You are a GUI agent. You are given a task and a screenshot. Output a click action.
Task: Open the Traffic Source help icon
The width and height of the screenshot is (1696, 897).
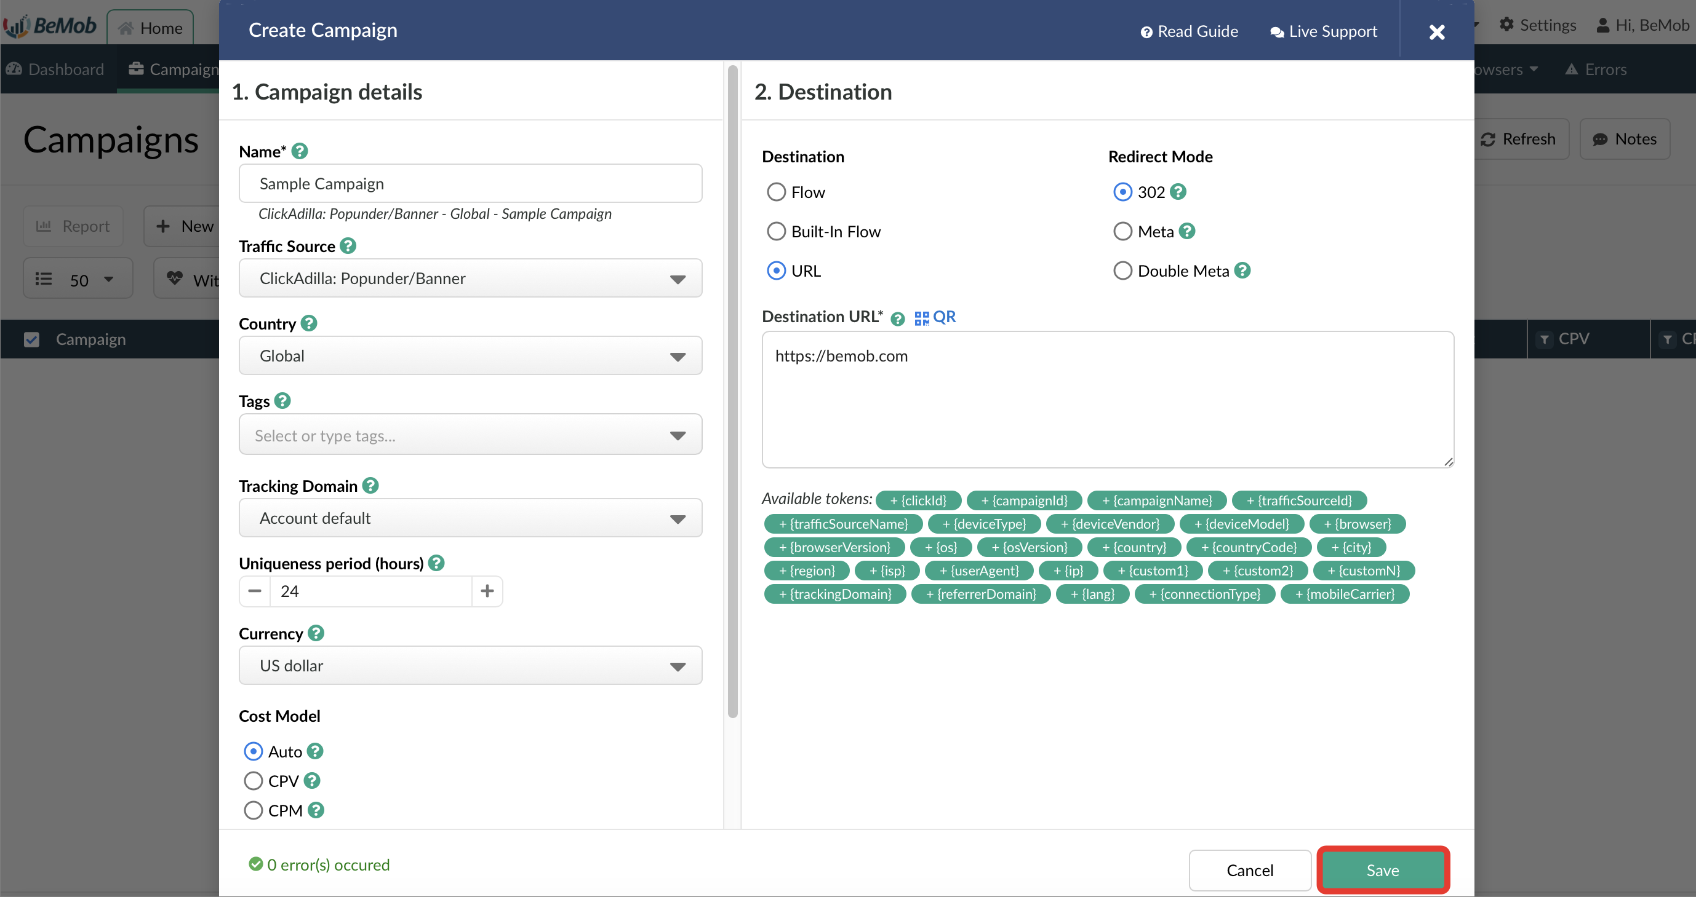pos(348,246)
